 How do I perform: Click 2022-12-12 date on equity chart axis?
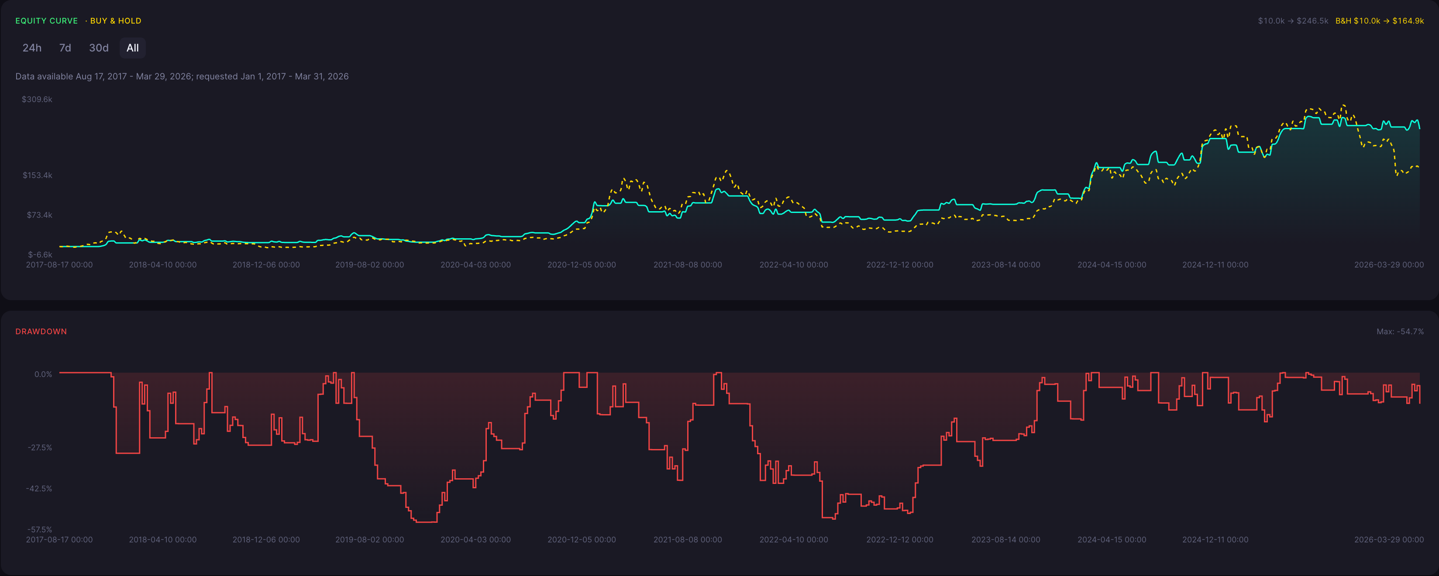coord(900,265)
